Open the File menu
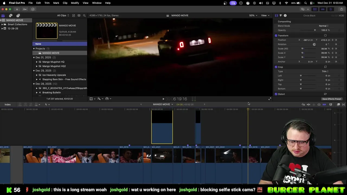The image size is (347, 195). pyautogui.click(x=31, y=3)
